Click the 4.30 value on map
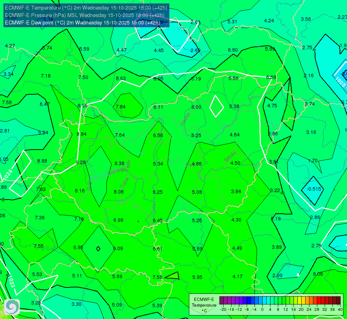 [236, 220]
